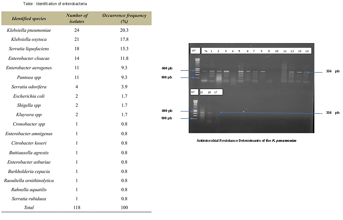
Task: Click the Escherichia coli species name
Action: [x=29, y=96]
